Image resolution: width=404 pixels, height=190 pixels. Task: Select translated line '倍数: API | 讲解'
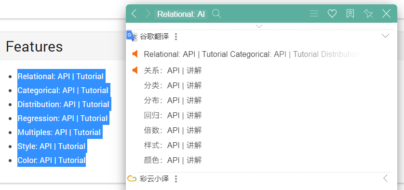[x=173, y=130]
